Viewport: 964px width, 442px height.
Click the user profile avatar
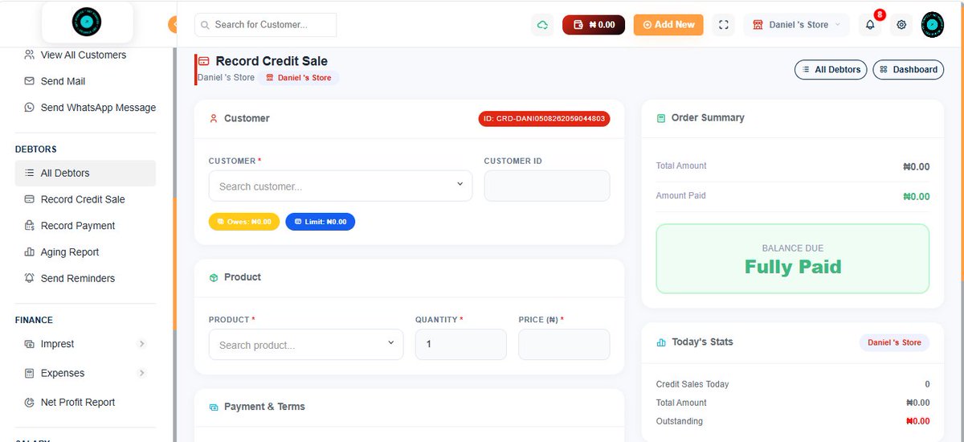(x=932, y=25)
